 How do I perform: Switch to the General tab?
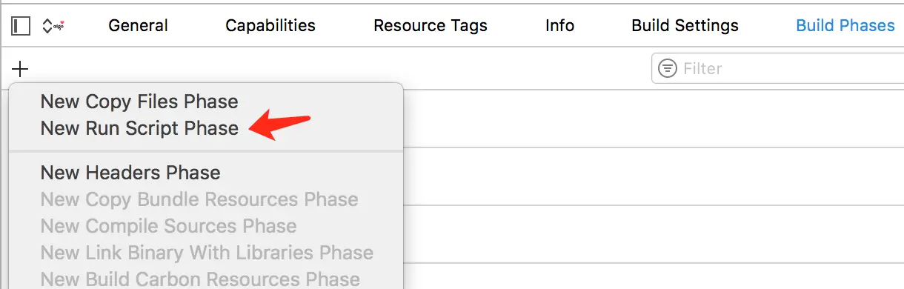[x=138, y=26]
